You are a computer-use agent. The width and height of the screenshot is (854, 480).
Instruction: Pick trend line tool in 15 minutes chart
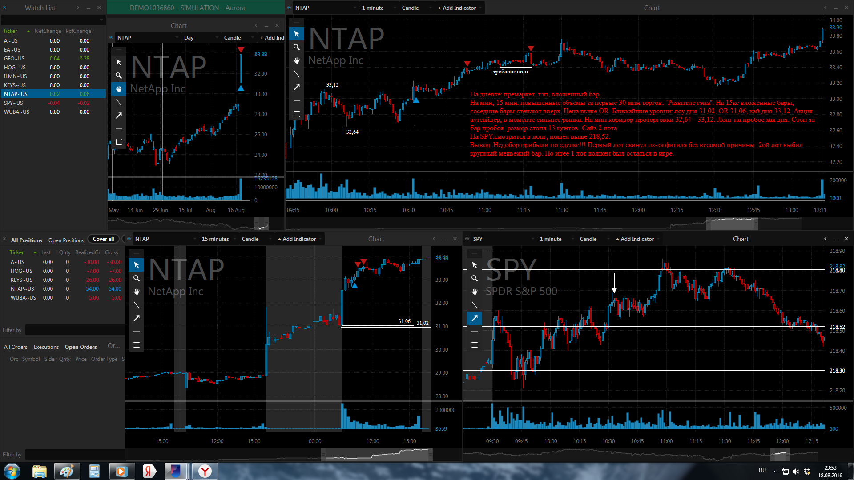point(137,305)
